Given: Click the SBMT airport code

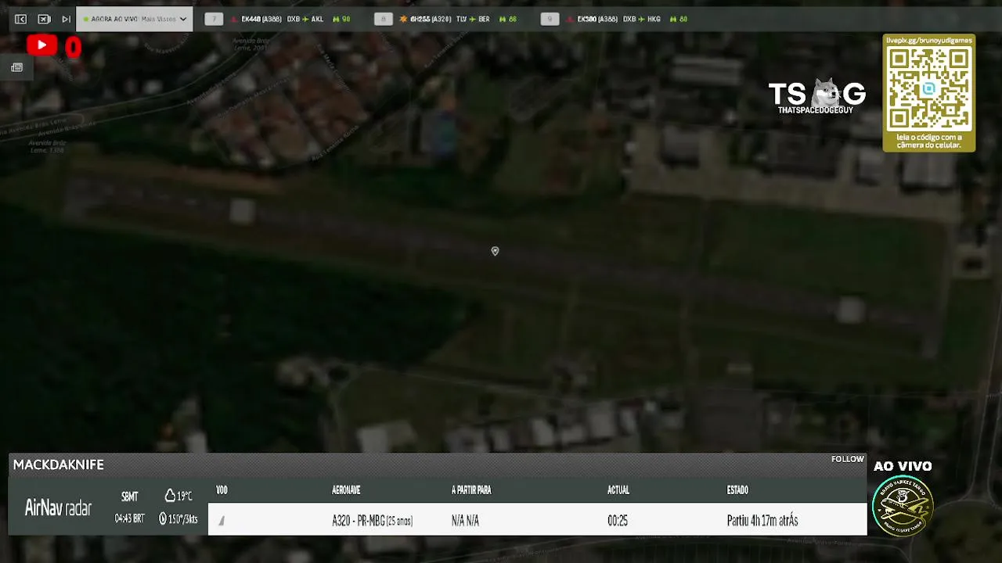Looking at the screenshot, I should coord(130,497).
